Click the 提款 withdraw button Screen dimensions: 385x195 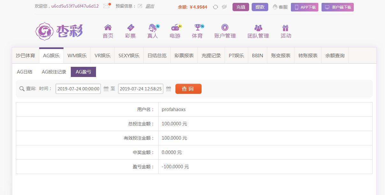point(260,7)
